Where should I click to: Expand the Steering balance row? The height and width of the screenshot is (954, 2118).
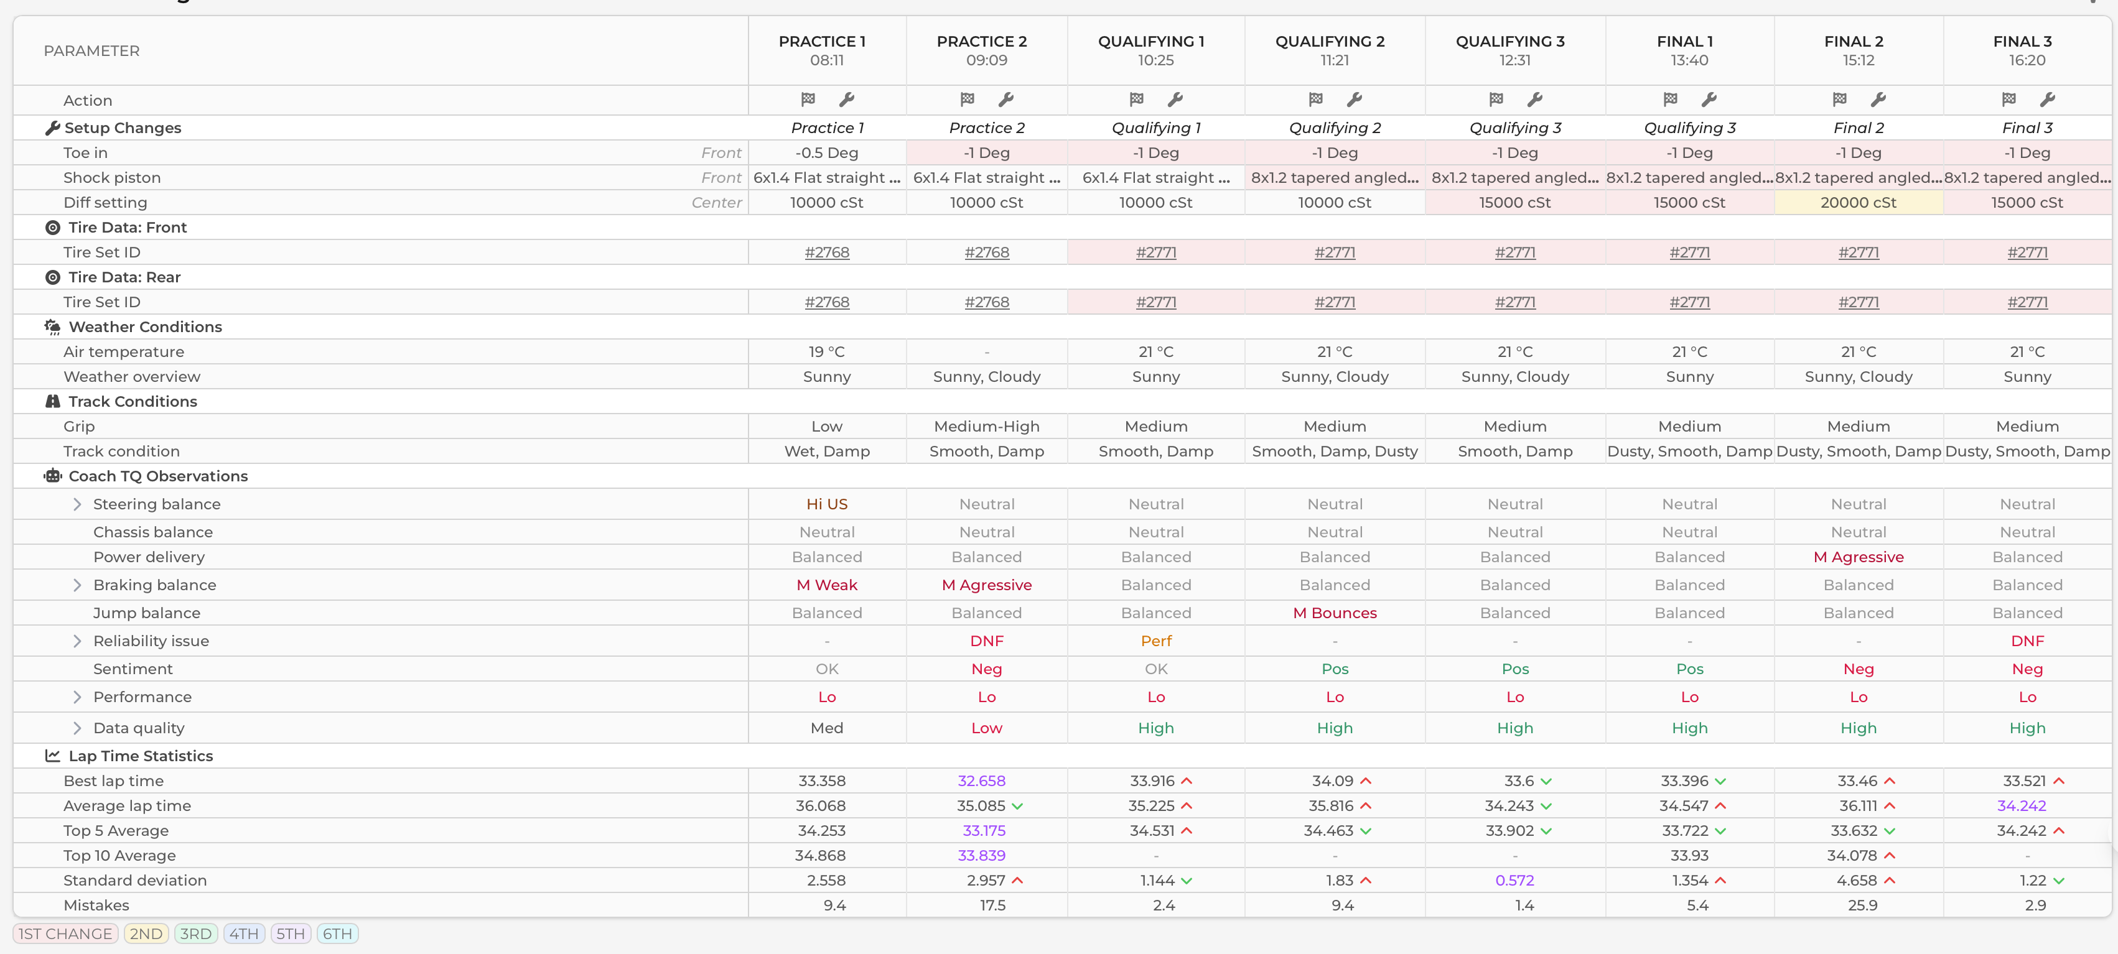pyautogui.click(x=77, y=504)
